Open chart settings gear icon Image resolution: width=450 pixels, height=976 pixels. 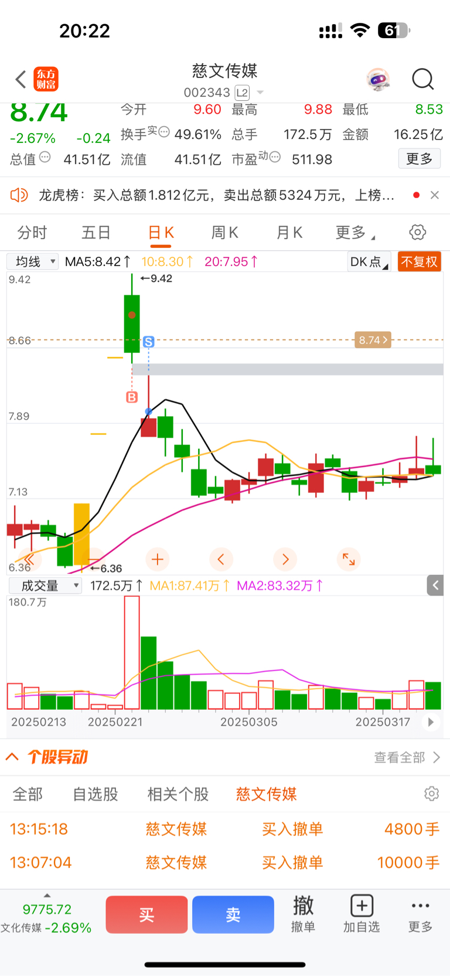(x=418, y=232)
